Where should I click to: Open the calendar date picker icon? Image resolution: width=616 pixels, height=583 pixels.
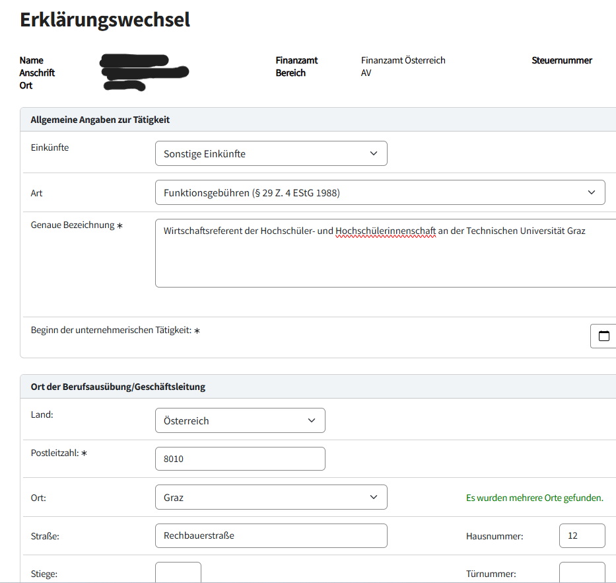pyautogui.click(x=603, y=336)
